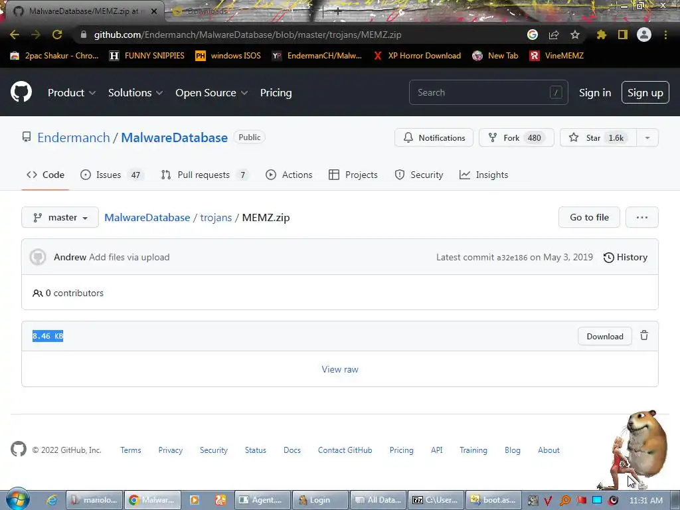Open the windows ISOS bookmark

[x=228, y=56]
